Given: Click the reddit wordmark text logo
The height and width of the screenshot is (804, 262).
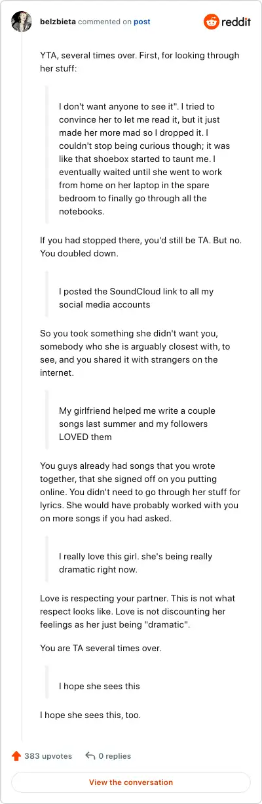Looking at the screenshot, I should (x=237, y=22).
